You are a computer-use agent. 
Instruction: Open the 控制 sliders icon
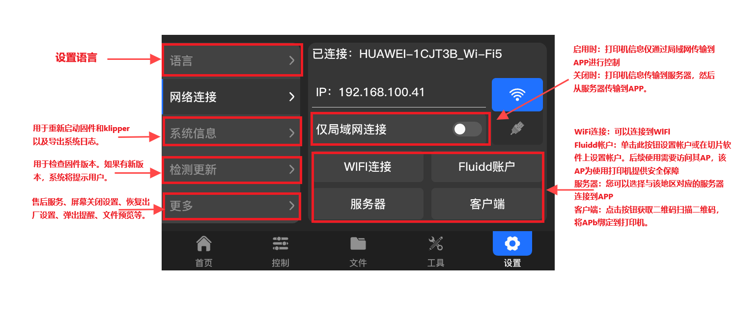(x=281, y=243)
